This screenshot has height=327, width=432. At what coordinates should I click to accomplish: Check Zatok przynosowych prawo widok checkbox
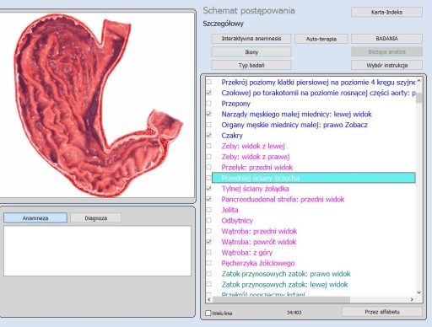[209, 274]
